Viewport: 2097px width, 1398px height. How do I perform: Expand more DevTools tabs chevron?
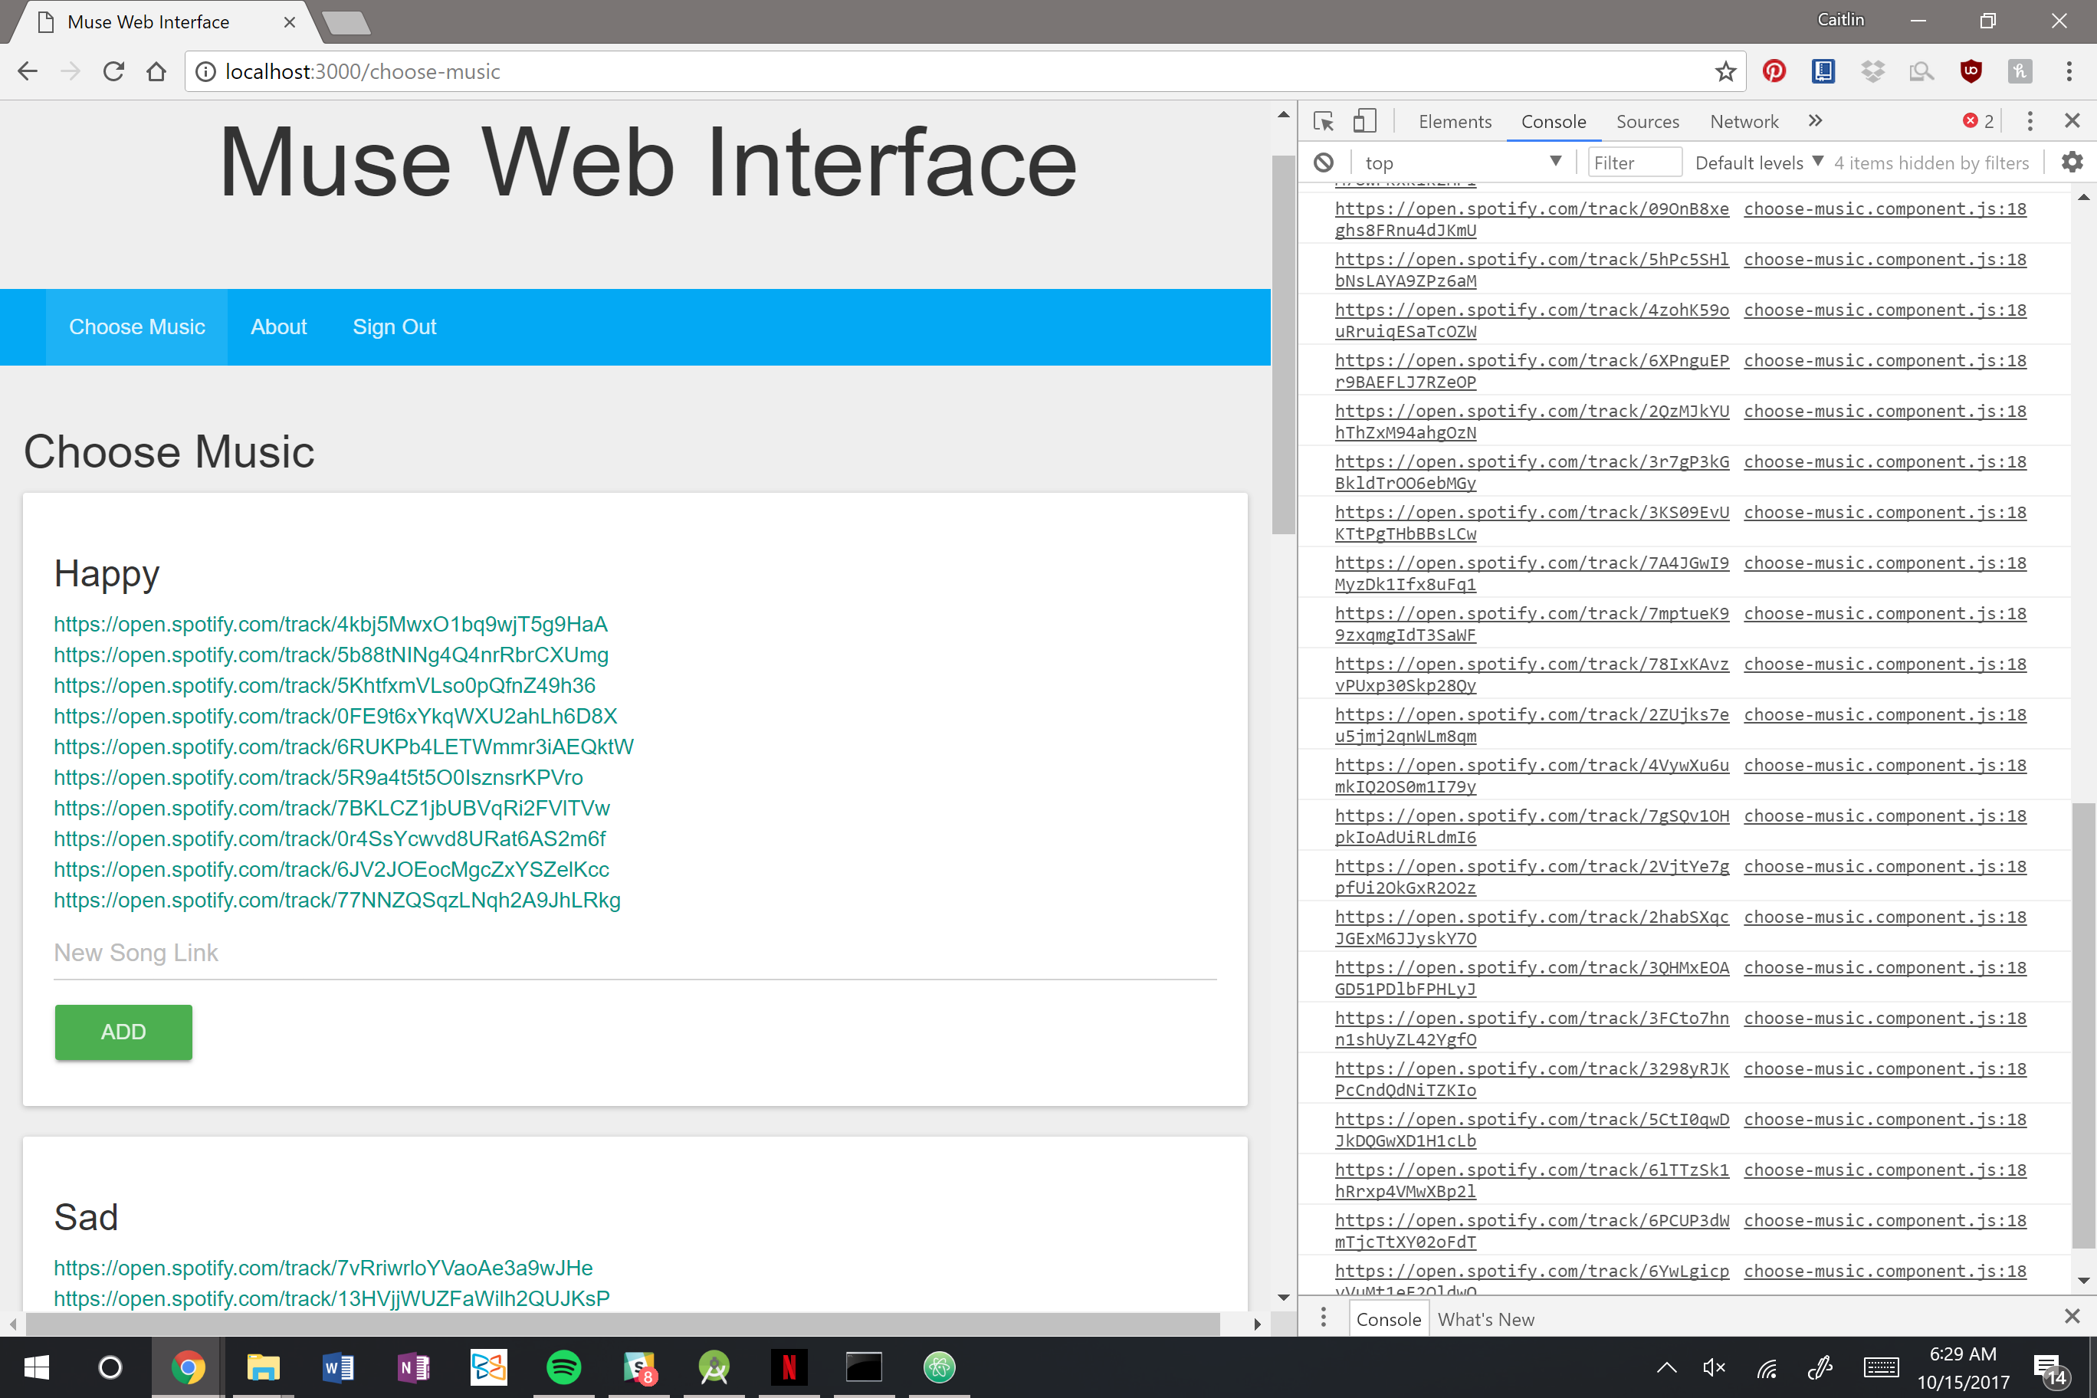tap(1815, 120)
